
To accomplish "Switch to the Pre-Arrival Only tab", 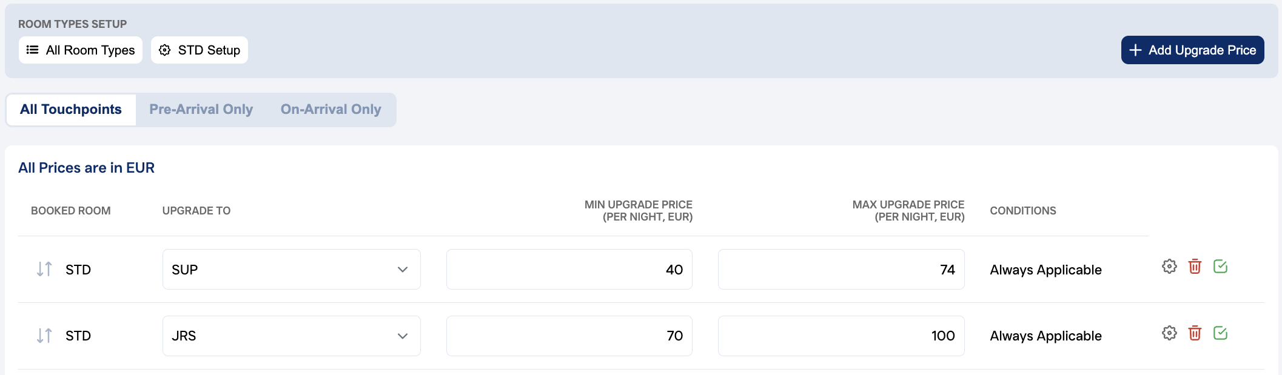I will 201,110.
